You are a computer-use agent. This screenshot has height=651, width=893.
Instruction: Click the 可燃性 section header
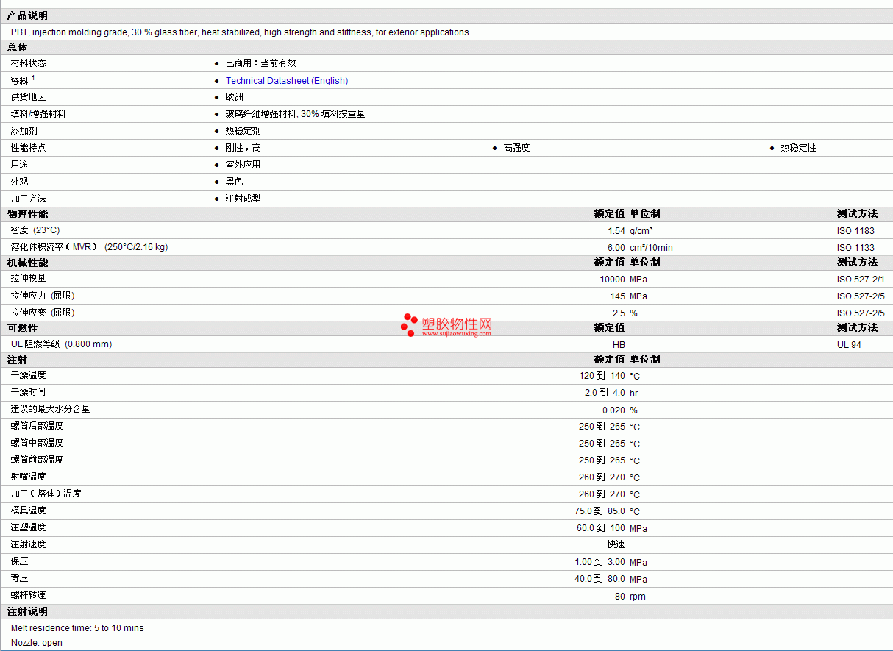(23, 328)
